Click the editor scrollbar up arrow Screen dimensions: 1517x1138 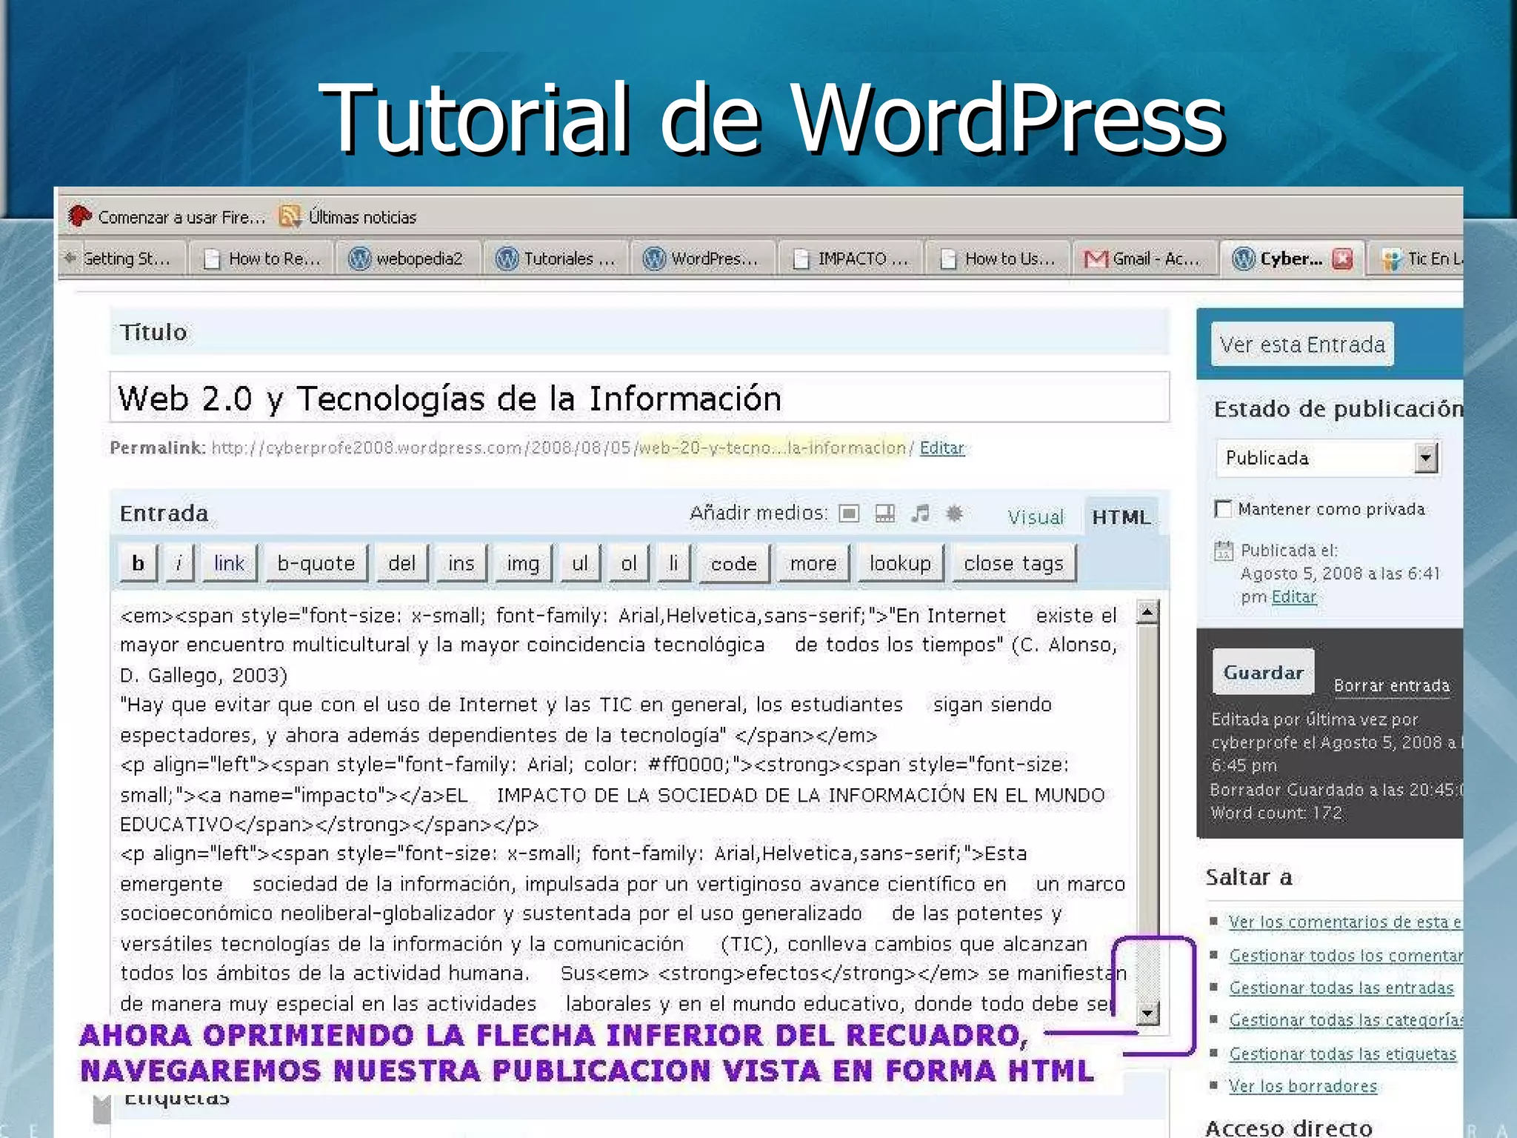[x=1147, y=612]
